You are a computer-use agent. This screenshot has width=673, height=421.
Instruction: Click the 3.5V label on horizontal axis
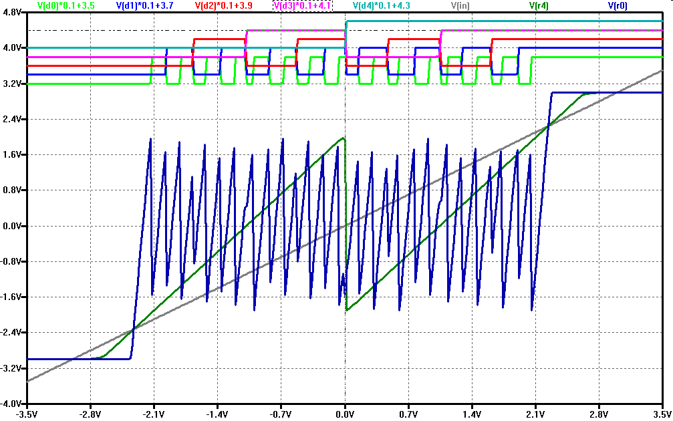662,414
